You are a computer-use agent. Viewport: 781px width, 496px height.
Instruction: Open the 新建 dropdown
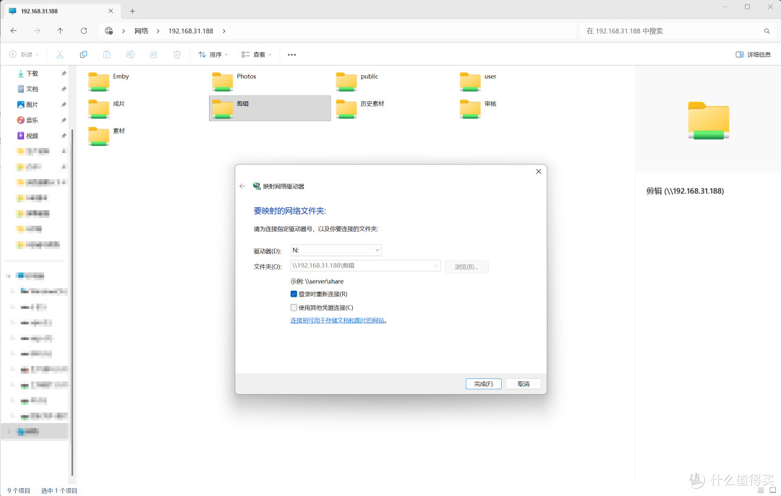tap(24, 55)
